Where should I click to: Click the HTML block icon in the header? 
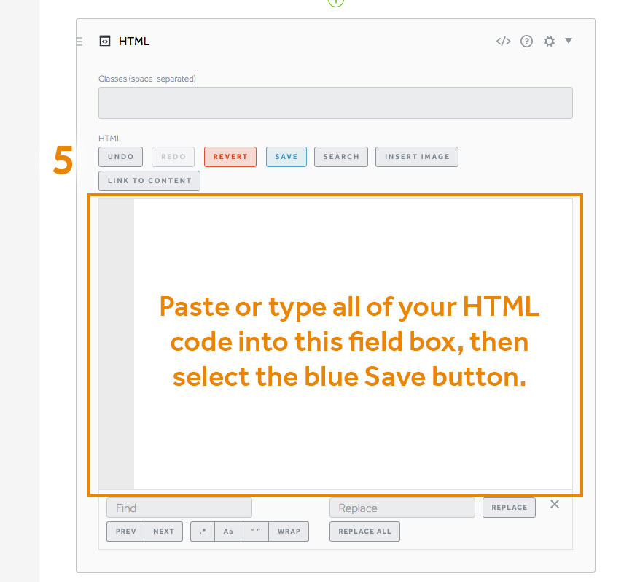(104, 41)
